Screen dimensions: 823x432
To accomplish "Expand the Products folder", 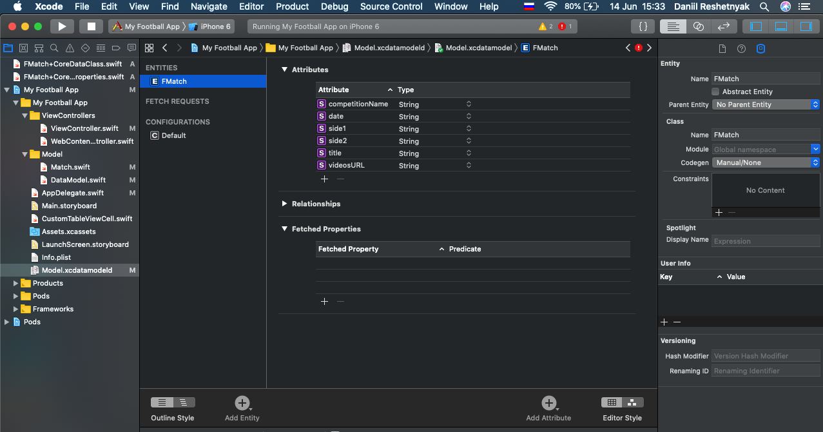I will click(x=16, y=283).
